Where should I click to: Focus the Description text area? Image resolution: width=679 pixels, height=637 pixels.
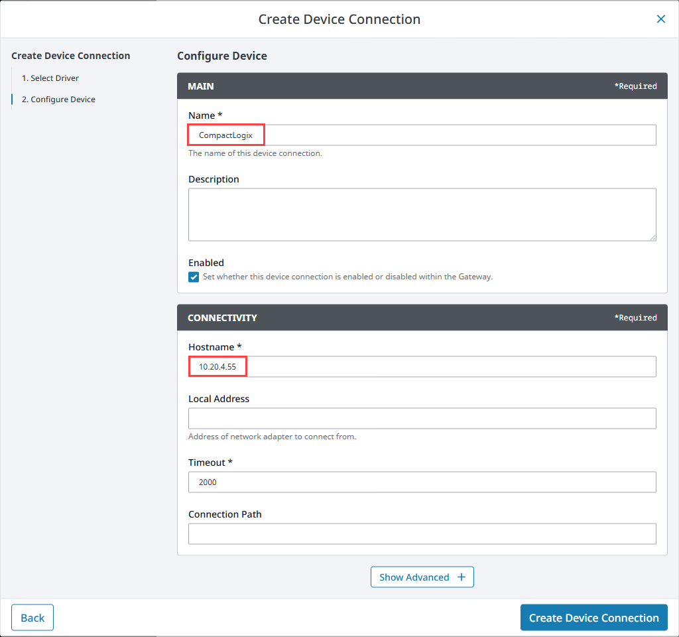[422, 214]
